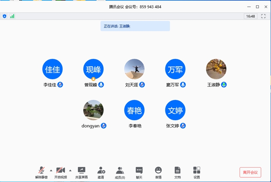Select 刘天涯's desert photo avatar

coord(134,69)
